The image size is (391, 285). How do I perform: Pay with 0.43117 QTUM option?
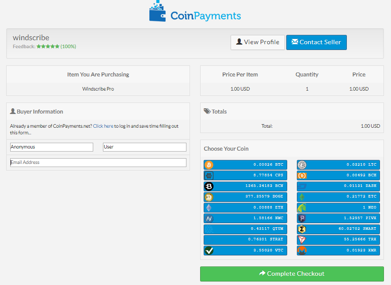point(245,229)
